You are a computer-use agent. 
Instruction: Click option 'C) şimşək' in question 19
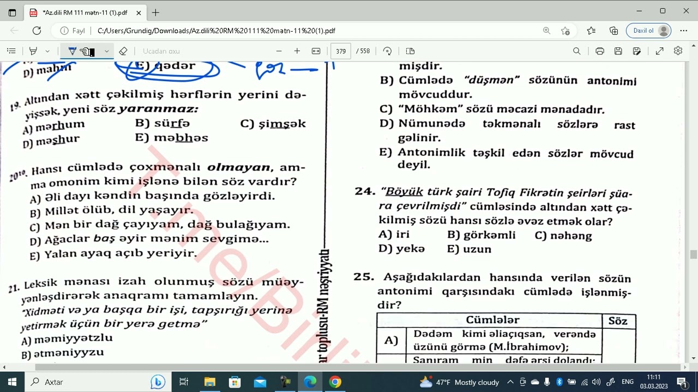(273, 124)
